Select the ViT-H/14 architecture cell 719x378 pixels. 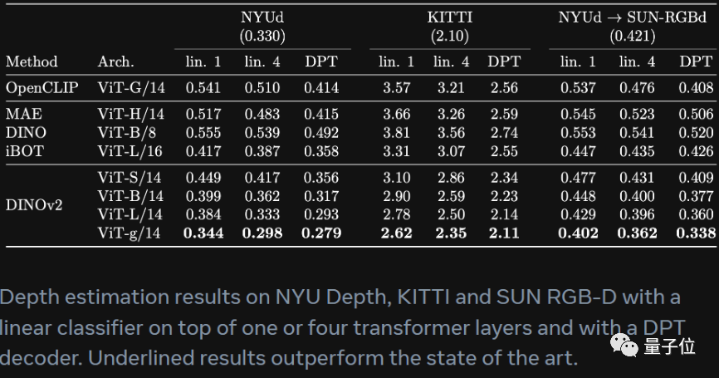130,114
